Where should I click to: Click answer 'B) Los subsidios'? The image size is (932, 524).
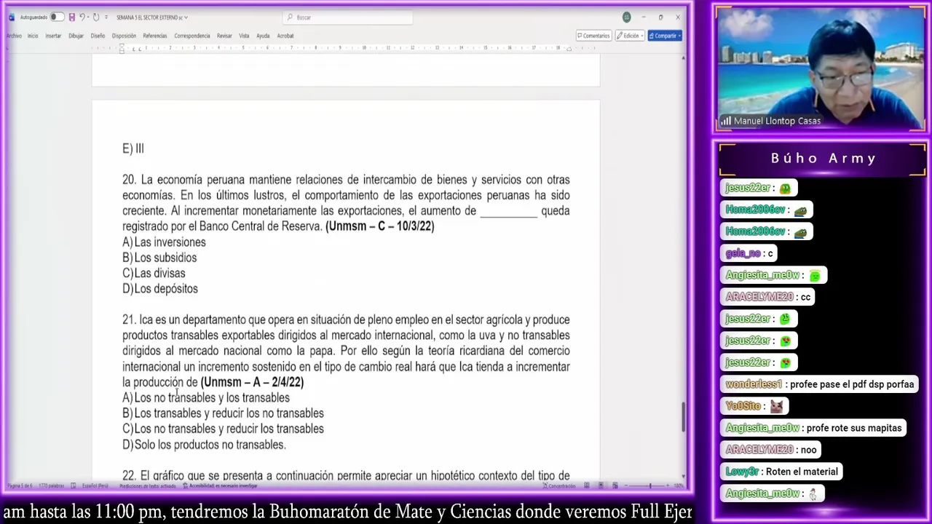pos(159,258)
